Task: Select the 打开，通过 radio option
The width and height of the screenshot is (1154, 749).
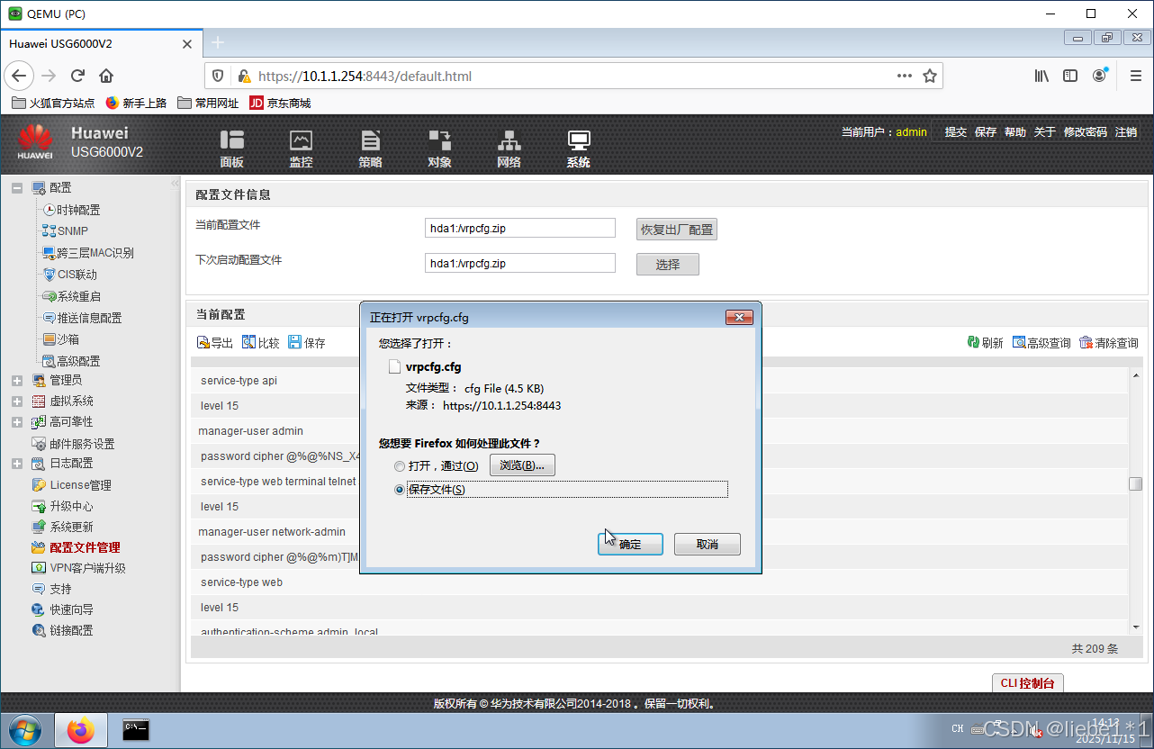Action: (x=400, y=466)
